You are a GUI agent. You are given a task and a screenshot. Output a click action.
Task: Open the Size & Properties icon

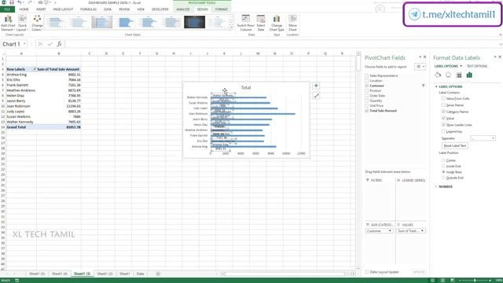click(x=459, y=75)
